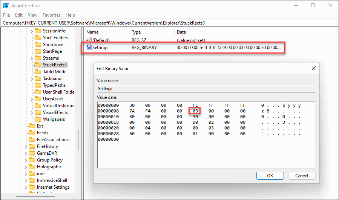Image resolution: width=339 pixels, height=200 pixels.
Task: Select the F4 byte in hex data
Action: pos(148,111)
